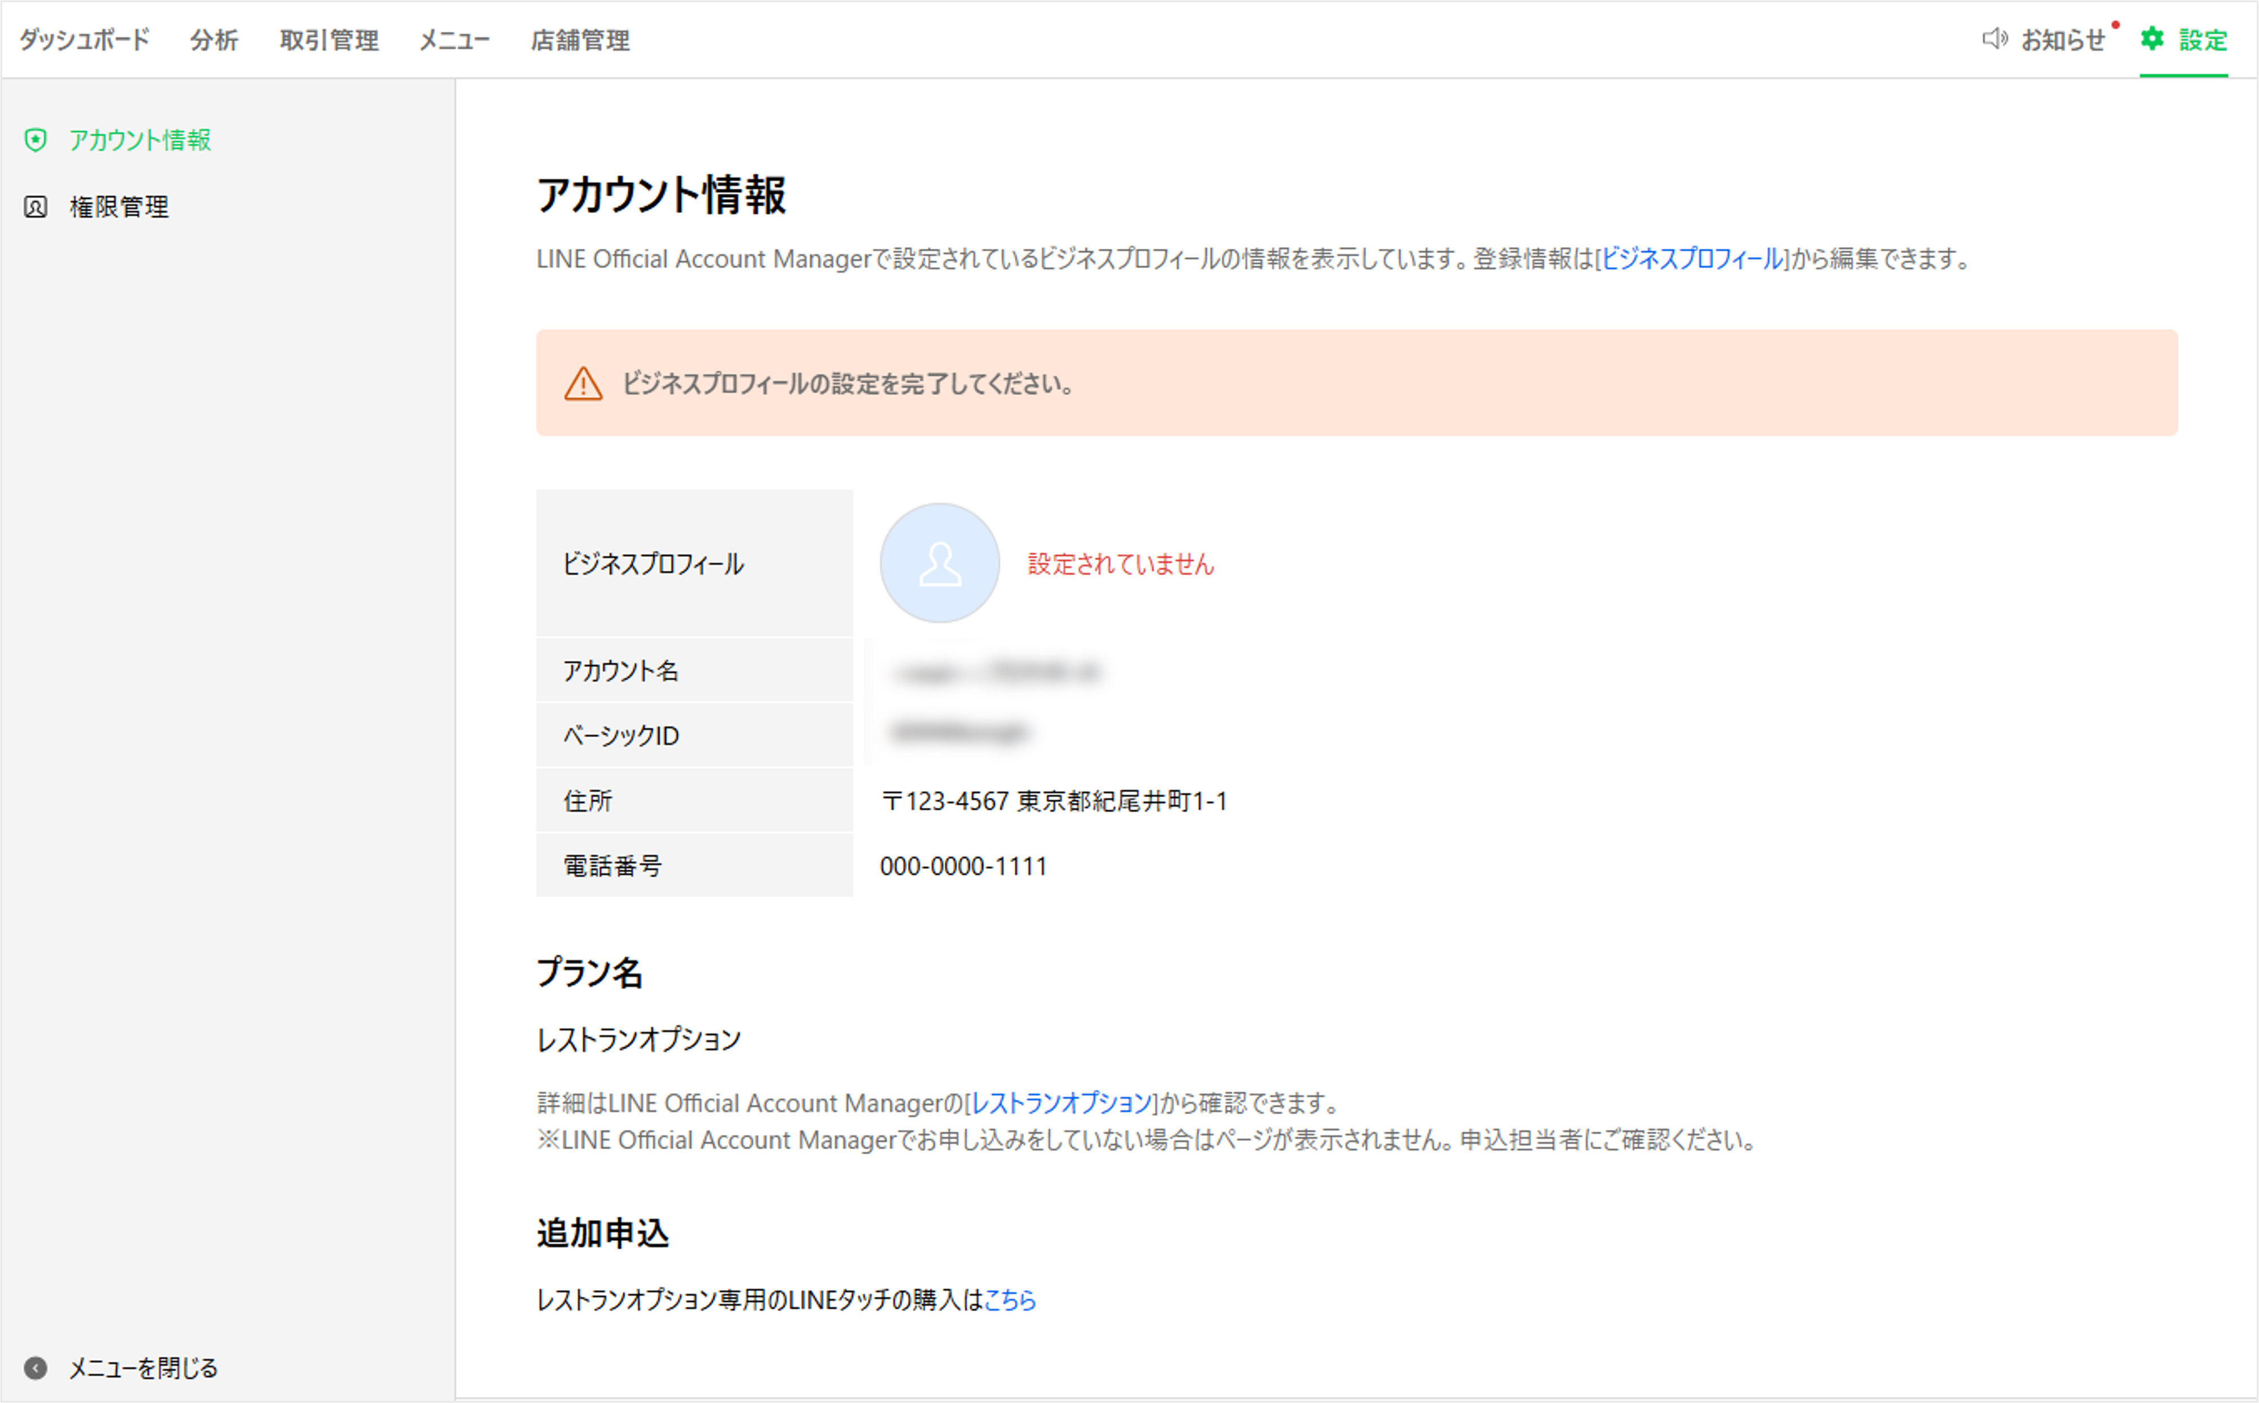Click the person icon for 権限管理
2259x1403 pixels.
pyautogui.click(x=35, y=207)
